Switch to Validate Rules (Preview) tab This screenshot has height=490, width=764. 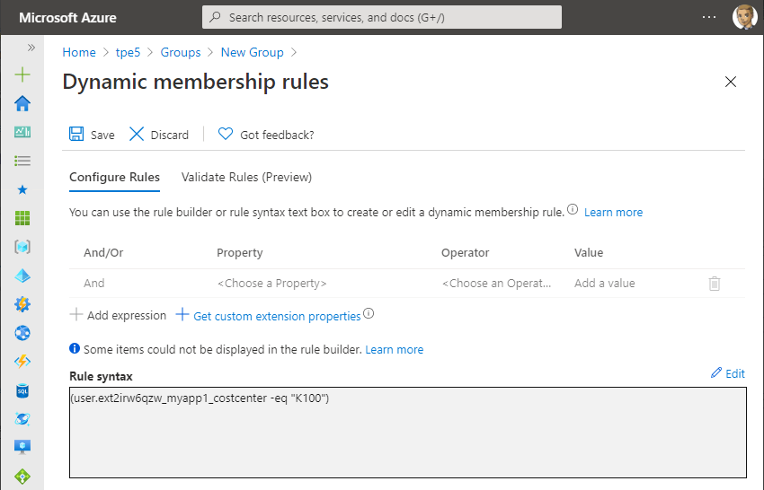(x=246, y=177)
